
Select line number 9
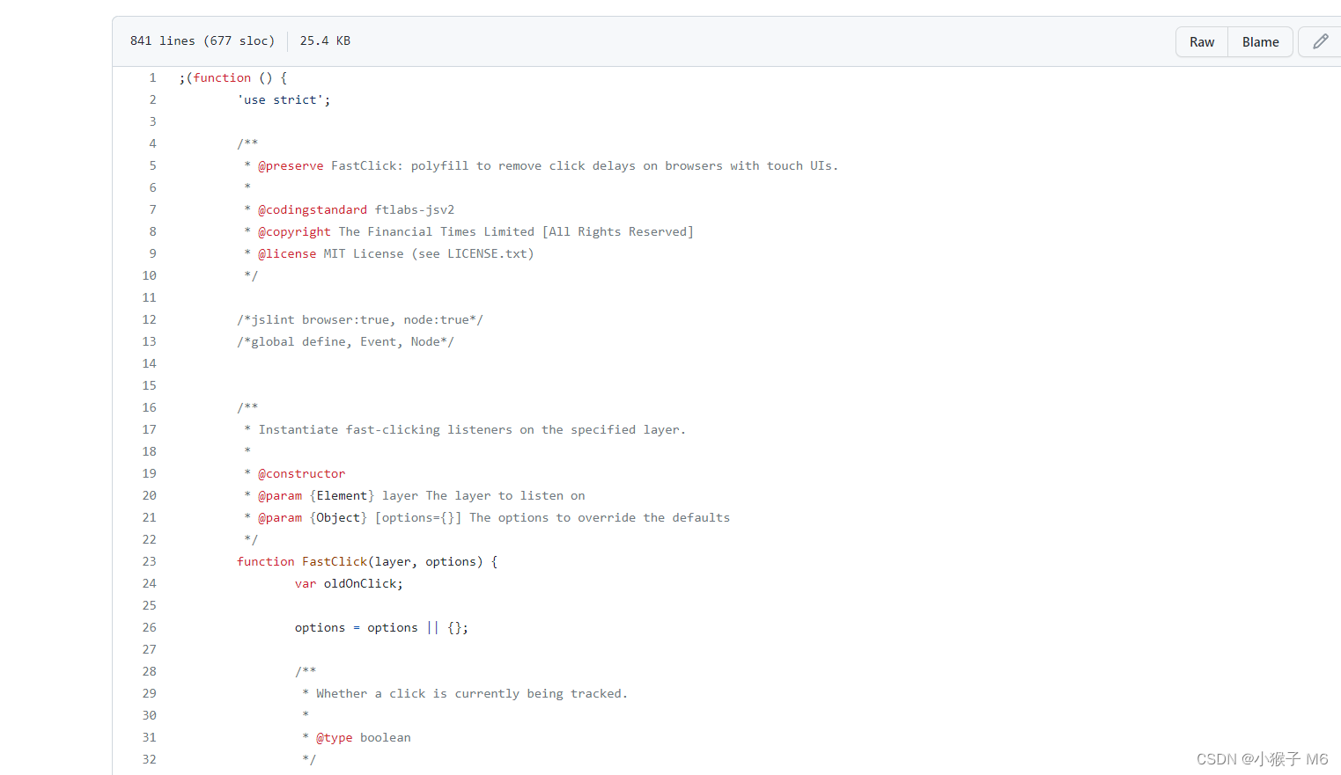coord(152,253)
